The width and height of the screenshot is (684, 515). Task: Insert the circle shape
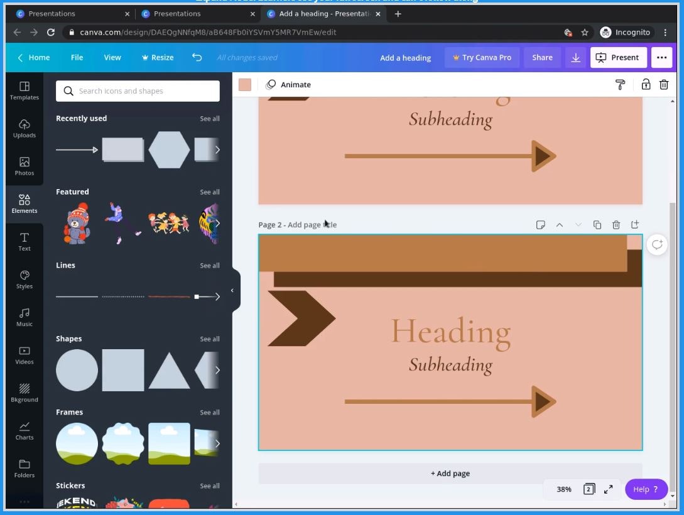tap(77, 370)
